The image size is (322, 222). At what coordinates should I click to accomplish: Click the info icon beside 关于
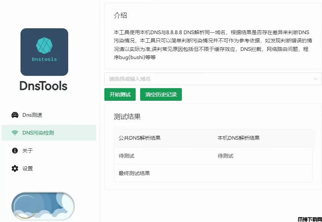point(15,151)
